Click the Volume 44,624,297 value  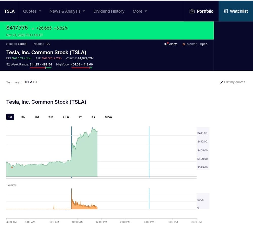(x=86, y=58)
